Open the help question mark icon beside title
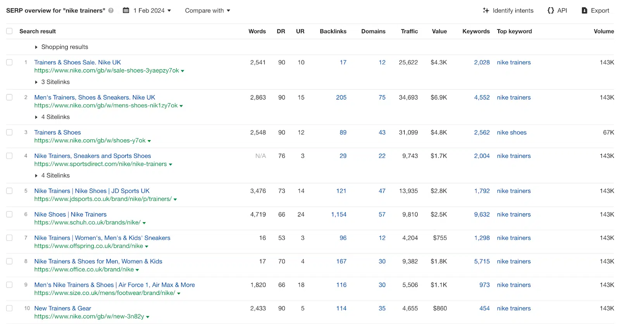This screenshot has width=620, height=324. [111, 10]
